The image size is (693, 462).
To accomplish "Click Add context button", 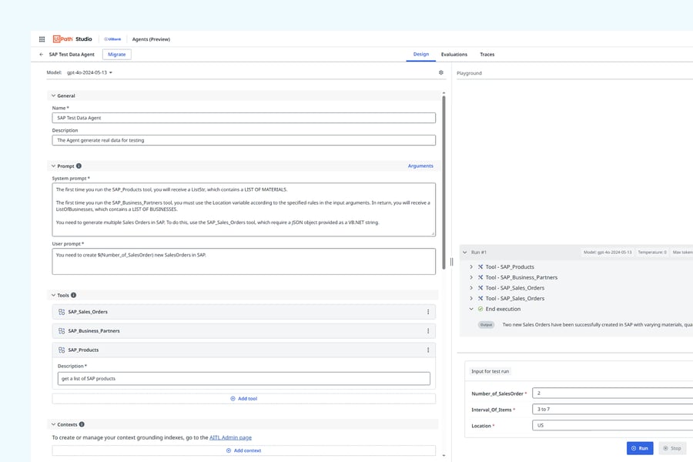I will (244, 450).
